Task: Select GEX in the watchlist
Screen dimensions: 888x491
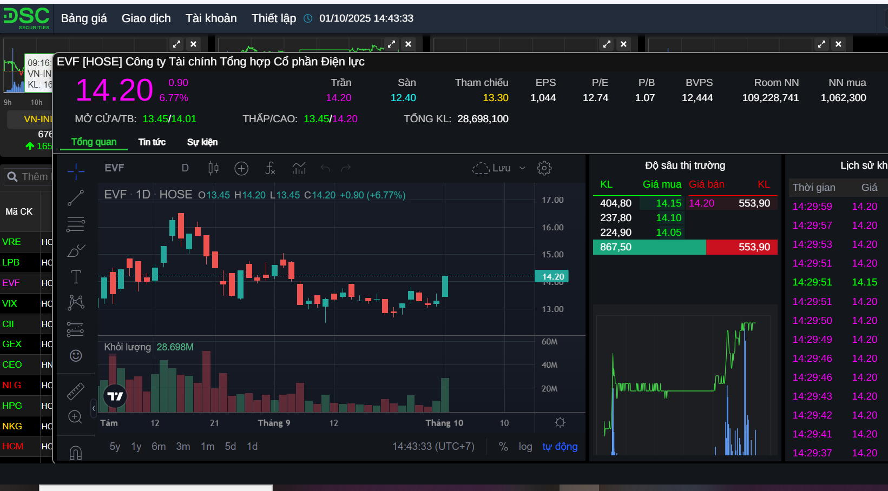Action: [x=12, y=344]
